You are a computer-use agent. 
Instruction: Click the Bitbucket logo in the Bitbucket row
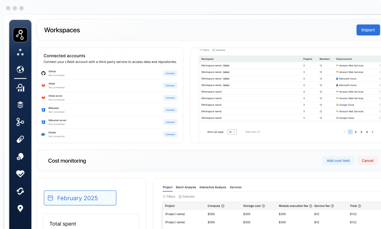coord(43,110)
